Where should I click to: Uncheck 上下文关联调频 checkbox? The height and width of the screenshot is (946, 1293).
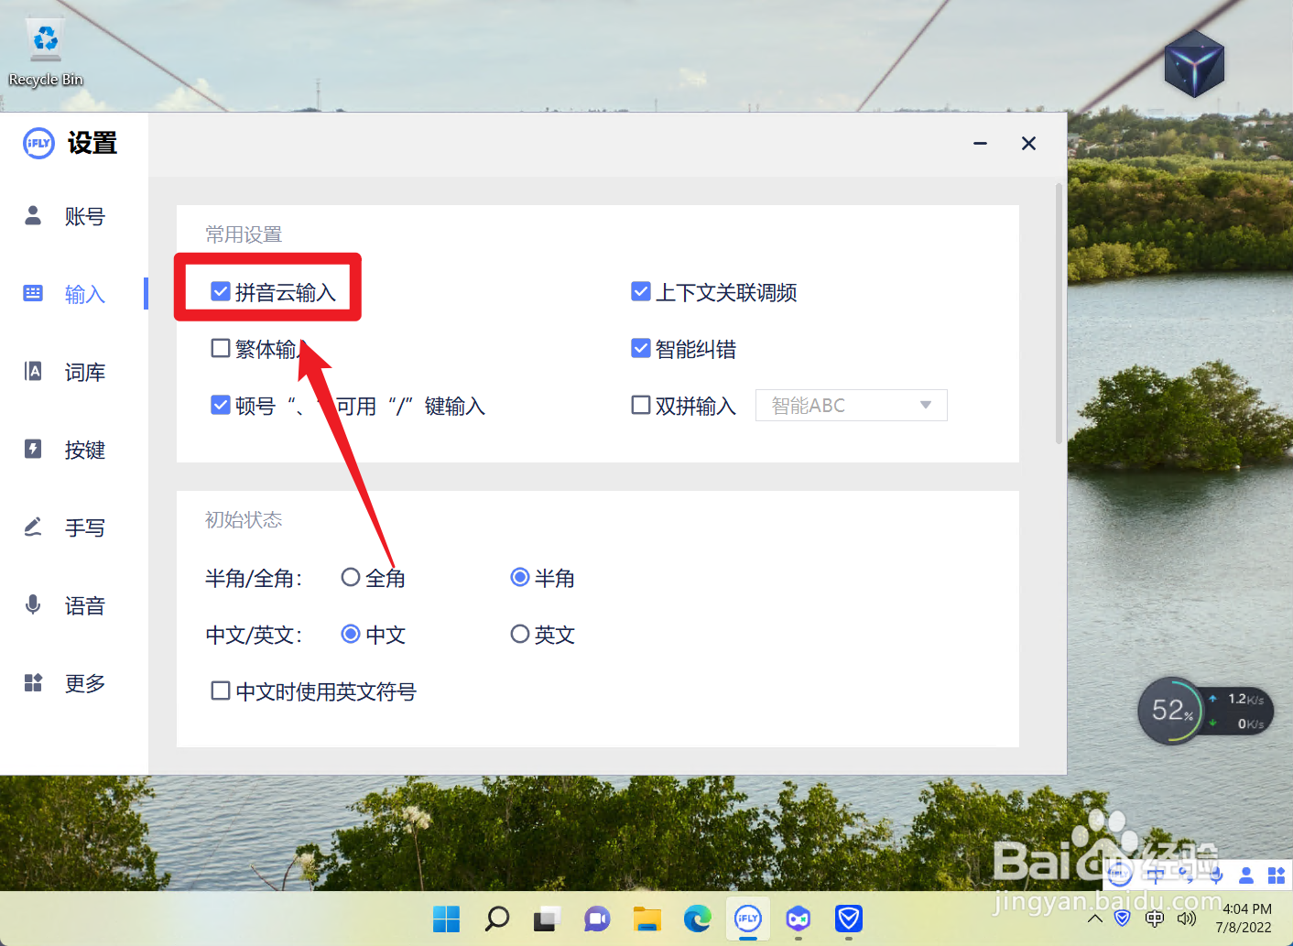click(641, 291)
